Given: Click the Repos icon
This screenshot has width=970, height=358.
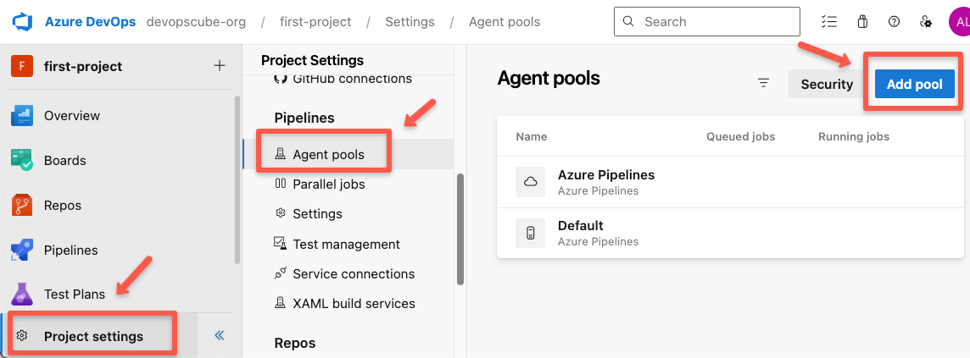Looking at the screenshot, I should pos(22,205).
